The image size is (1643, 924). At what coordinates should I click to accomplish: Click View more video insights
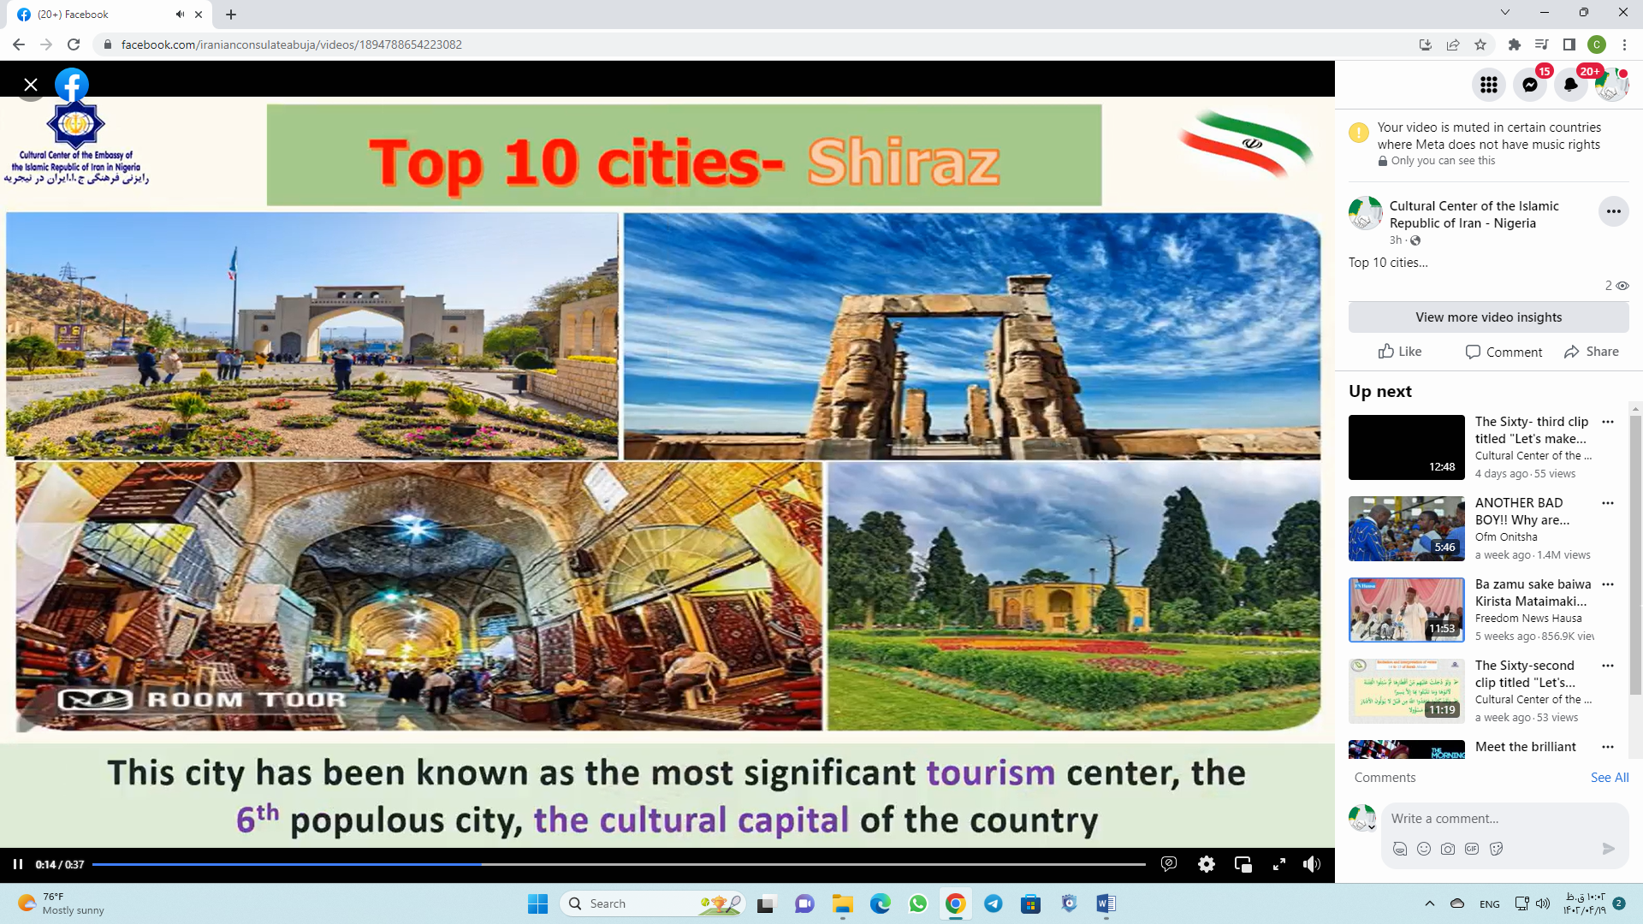click(1489, 317)
